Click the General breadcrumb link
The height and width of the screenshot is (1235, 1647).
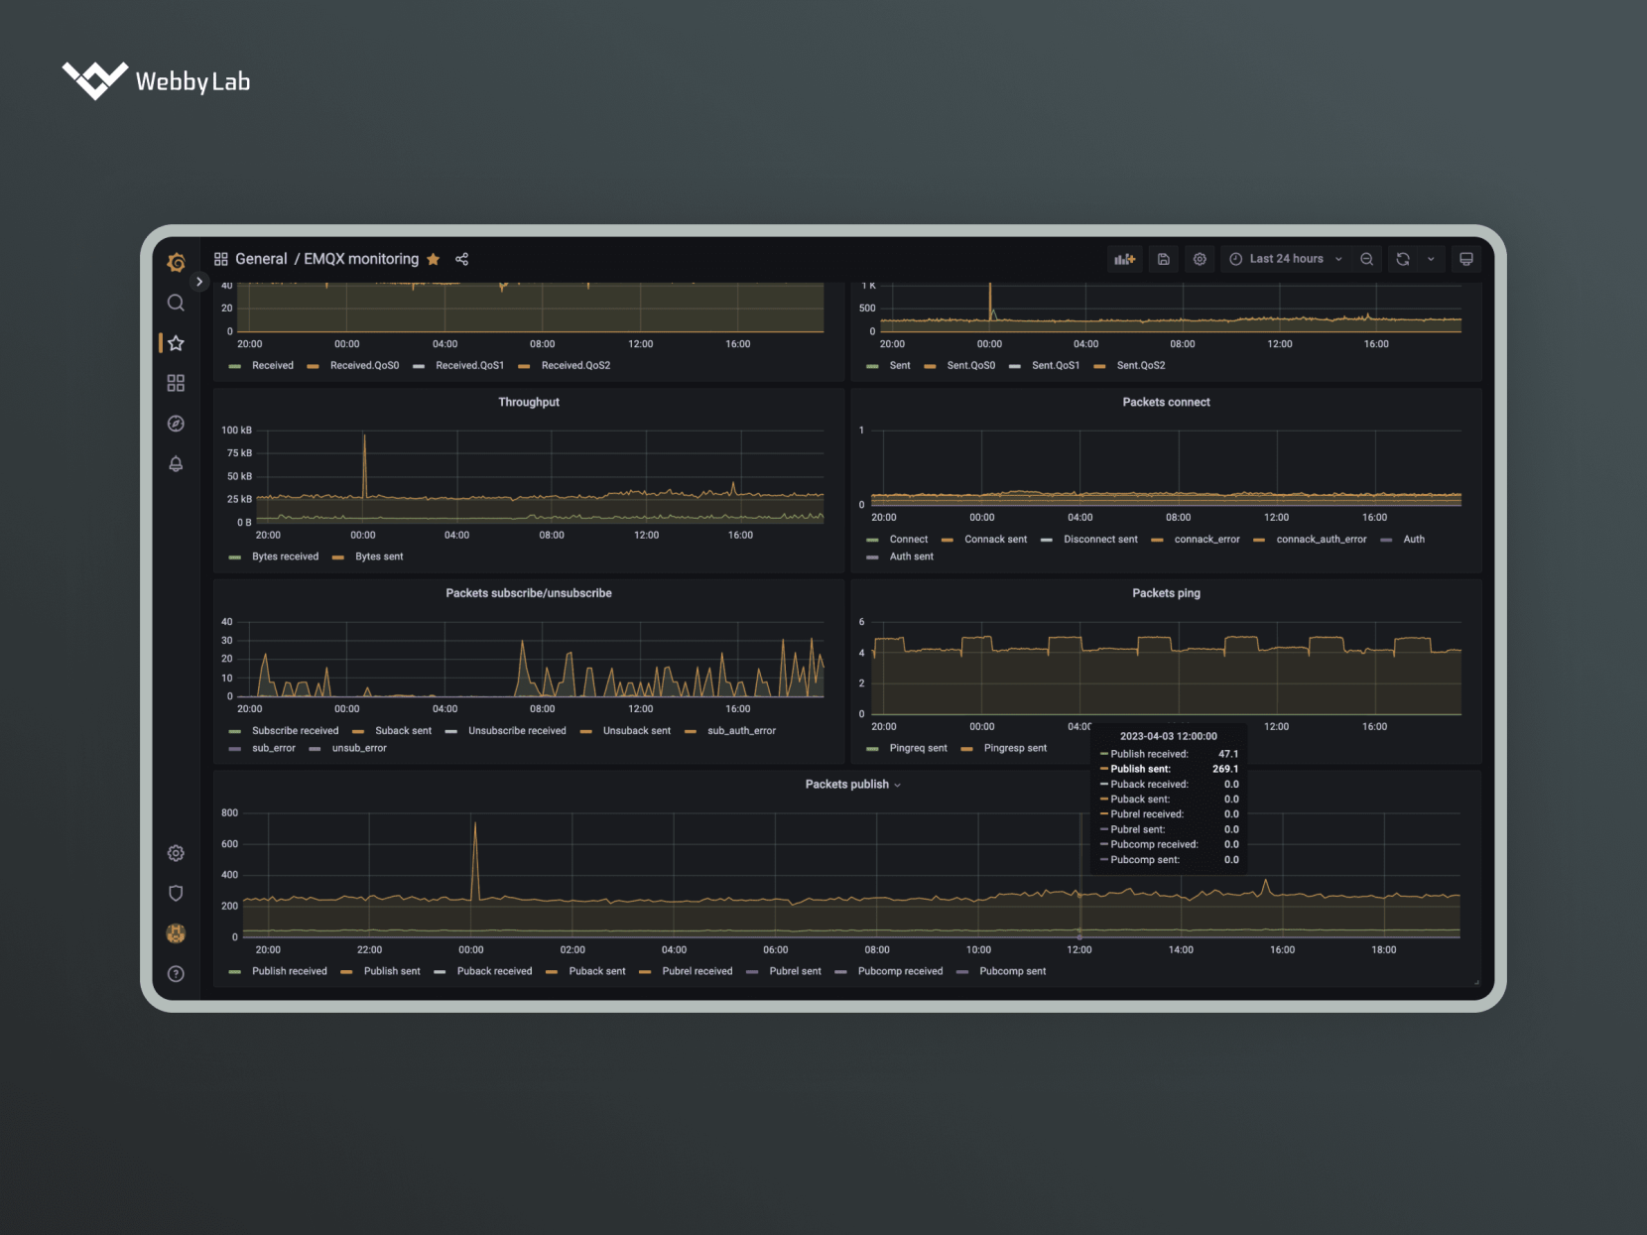click(x=261, y=259)
